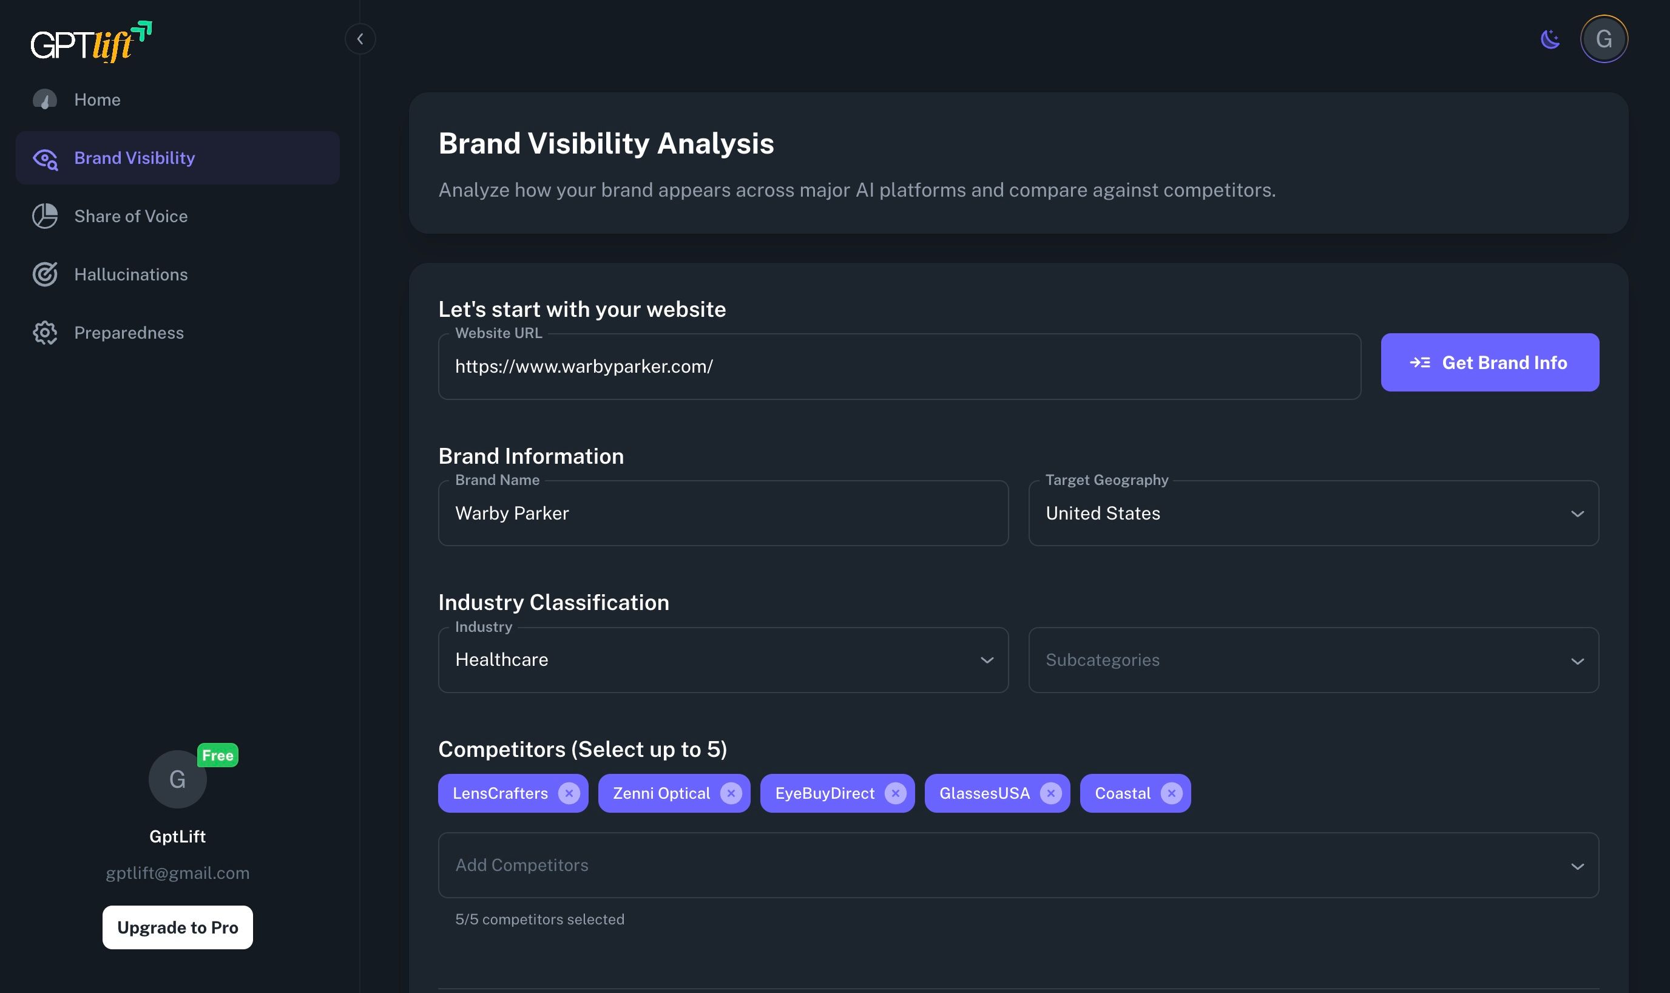Click the Brand Visibility eye icon

pos(45,158)
